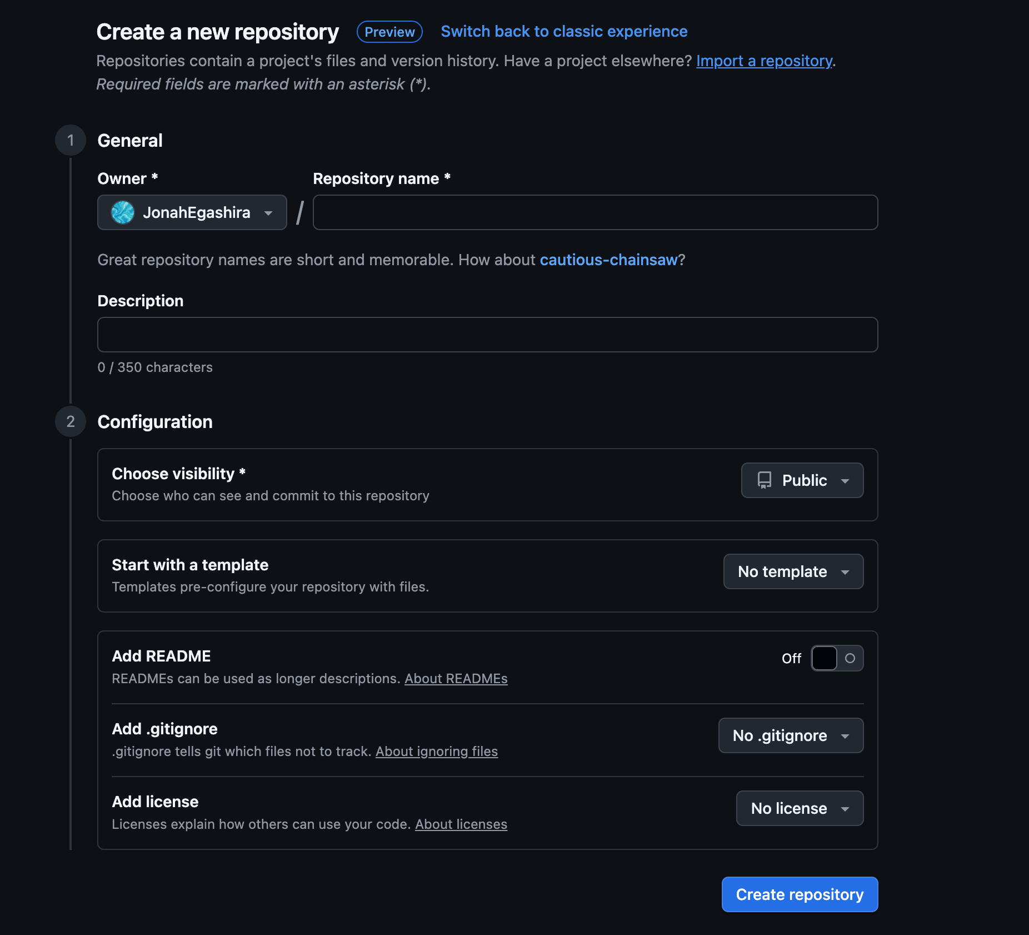Toggle the Add README switch on

click(x=837, y=658)
